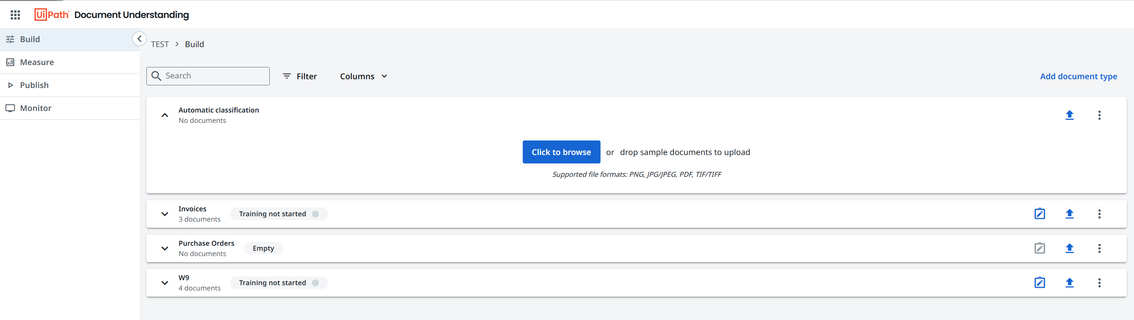Open the Columns dropdown
The height and width of the screenshot is (320, 1134).
coord(364,76)
